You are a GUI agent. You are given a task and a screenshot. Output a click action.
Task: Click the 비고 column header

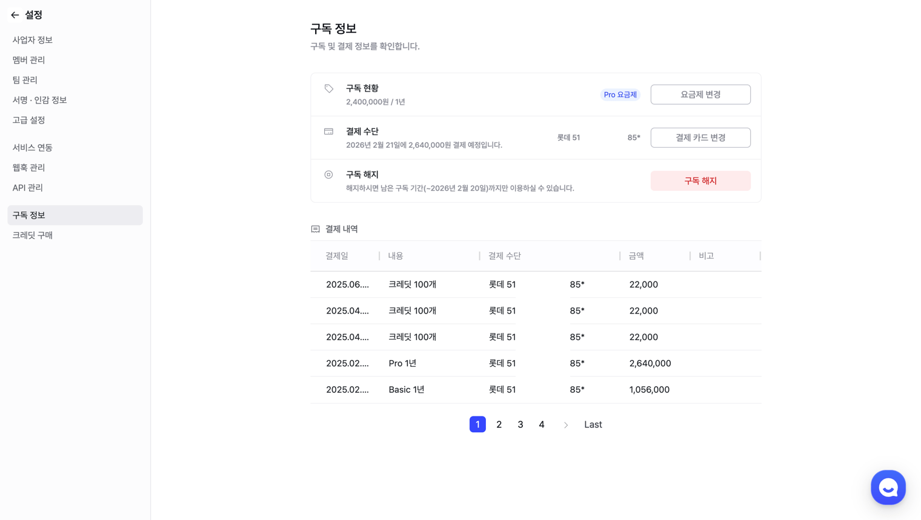[x=707, y=256]
